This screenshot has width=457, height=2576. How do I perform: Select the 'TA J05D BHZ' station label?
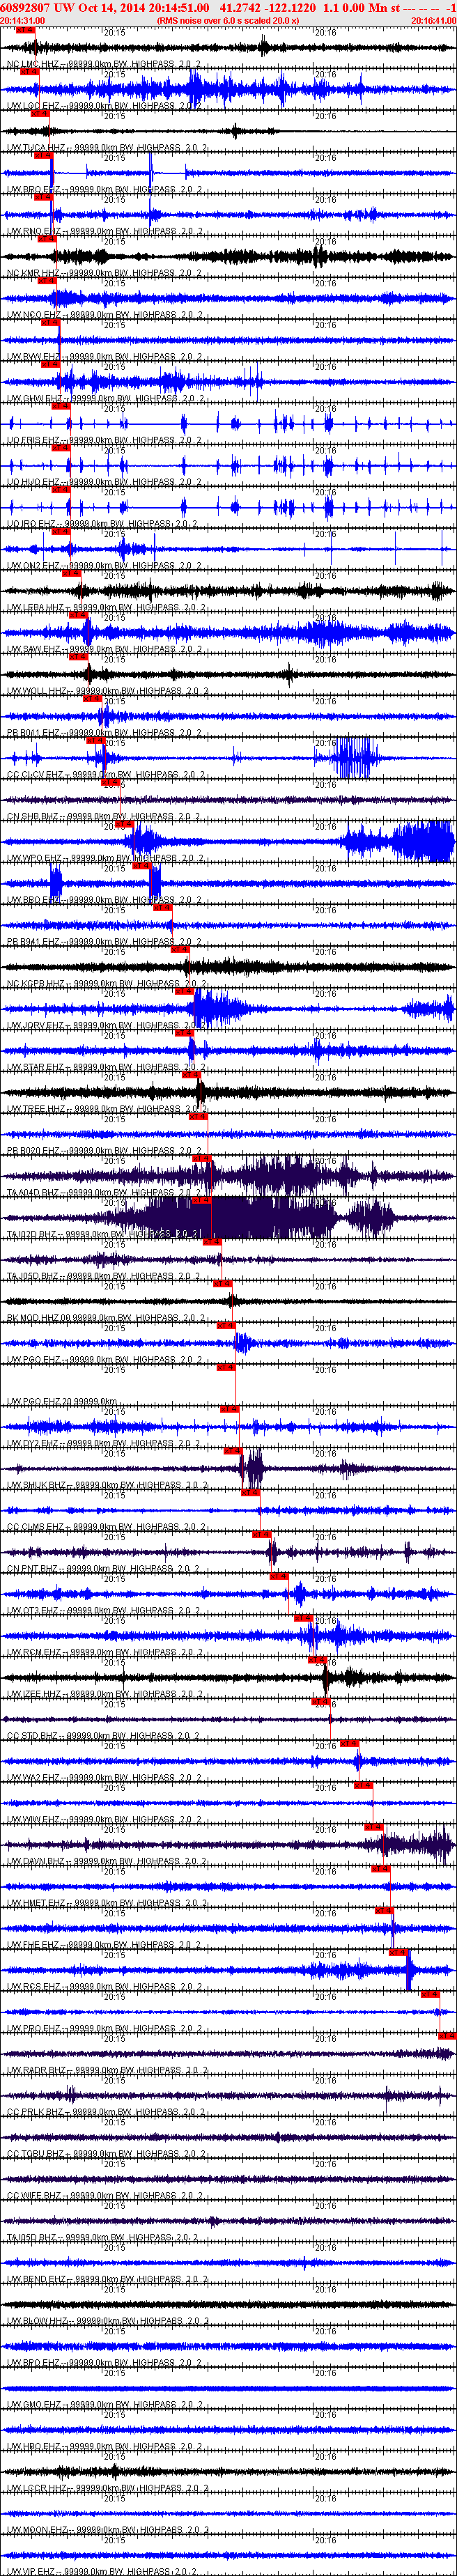tap(33, 1276)
